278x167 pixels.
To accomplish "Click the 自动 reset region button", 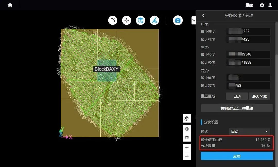I will (237, 96).
